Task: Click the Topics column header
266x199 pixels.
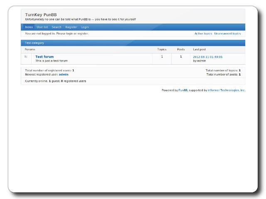Action: pos(162,49)
